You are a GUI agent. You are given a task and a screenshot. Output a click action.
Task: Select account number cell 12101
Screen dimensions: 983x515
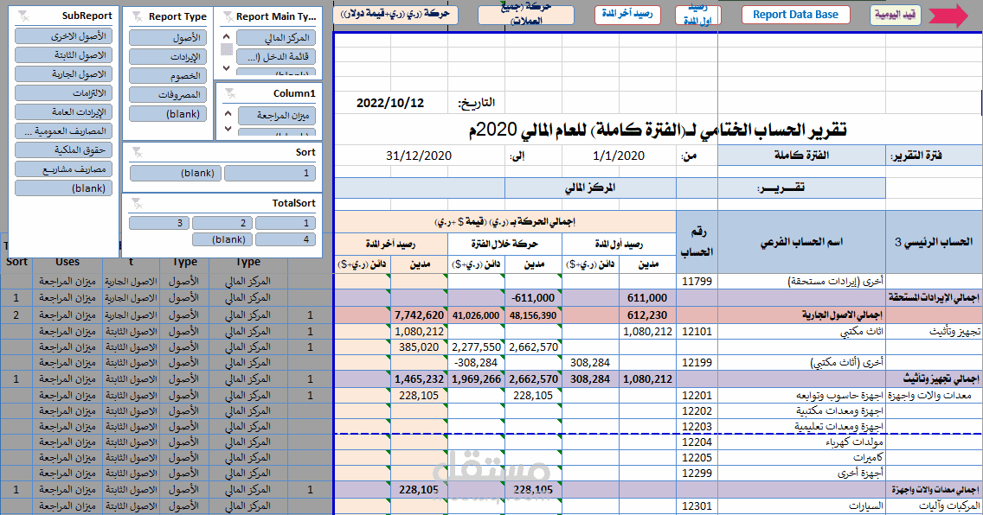pos(697,332)
